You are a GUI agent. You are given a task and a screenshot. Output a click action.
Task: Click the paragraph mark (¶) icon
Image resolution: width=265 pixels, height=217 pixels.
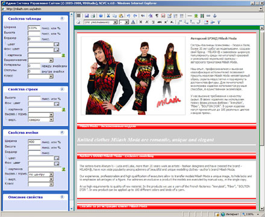coord(157,16)
